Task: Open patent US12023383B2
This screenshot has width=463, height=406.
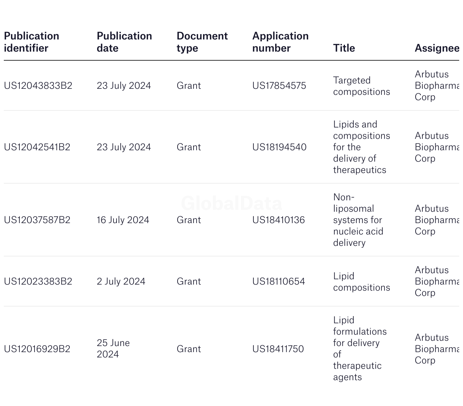Action: click(38, 282)
